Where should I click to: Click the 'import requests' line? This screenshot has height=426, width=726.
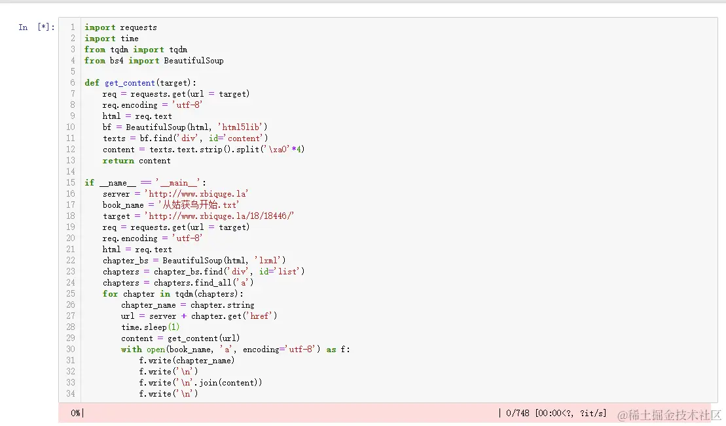click(120, 27)
